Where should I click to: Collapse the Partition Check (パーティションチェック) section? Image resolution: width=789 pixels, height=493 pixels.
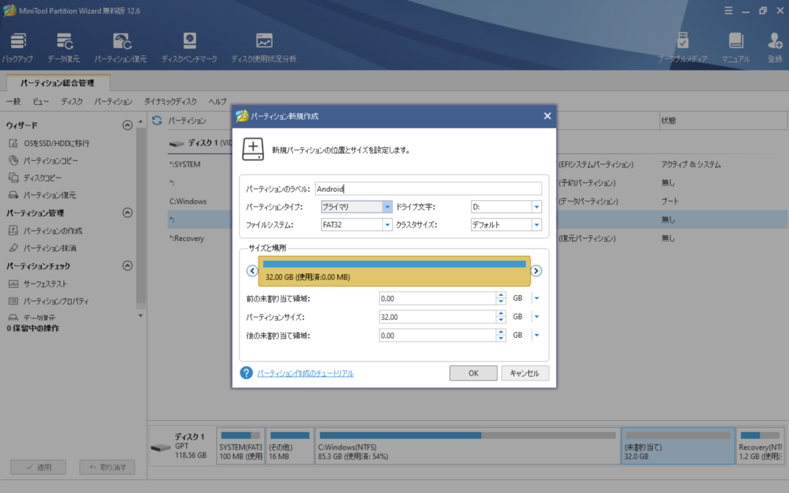128,266
